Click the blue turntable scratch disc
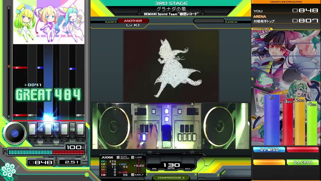This screenshot has height=181, width=321. [15, 133]
